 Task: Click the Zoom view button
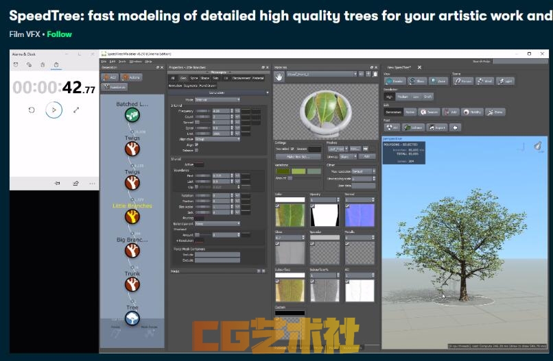(438, 81)
